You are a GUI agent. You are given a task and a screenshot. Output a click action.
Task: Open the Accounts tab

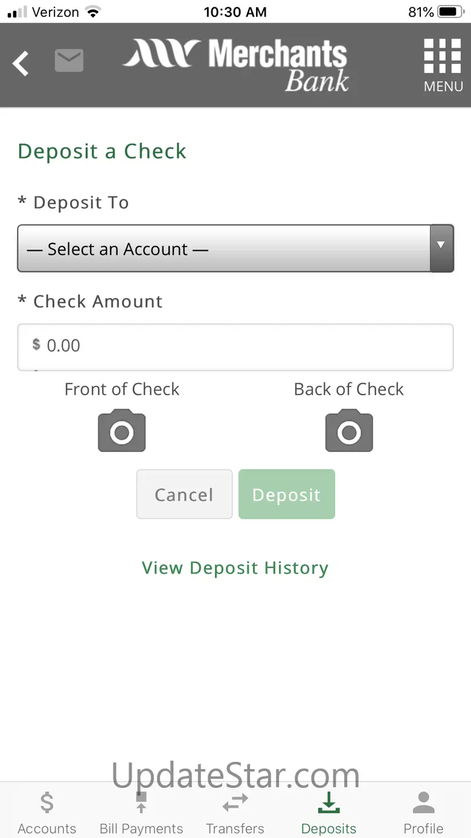[x=47, y=813]
